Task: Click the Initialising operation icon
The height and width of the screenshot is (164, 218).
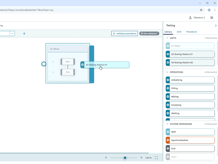Action: 168,80
